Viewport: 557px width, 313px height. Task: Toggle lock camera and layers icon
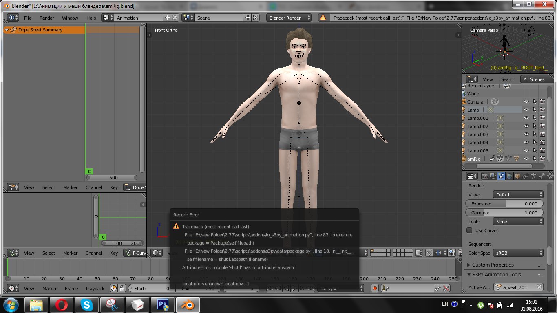pyautogui.click(x=420, y=253)
